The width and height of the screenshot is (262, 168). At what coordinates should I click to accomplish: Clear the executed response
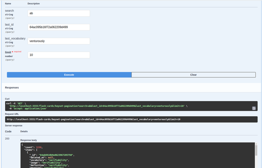coord(193,75)
